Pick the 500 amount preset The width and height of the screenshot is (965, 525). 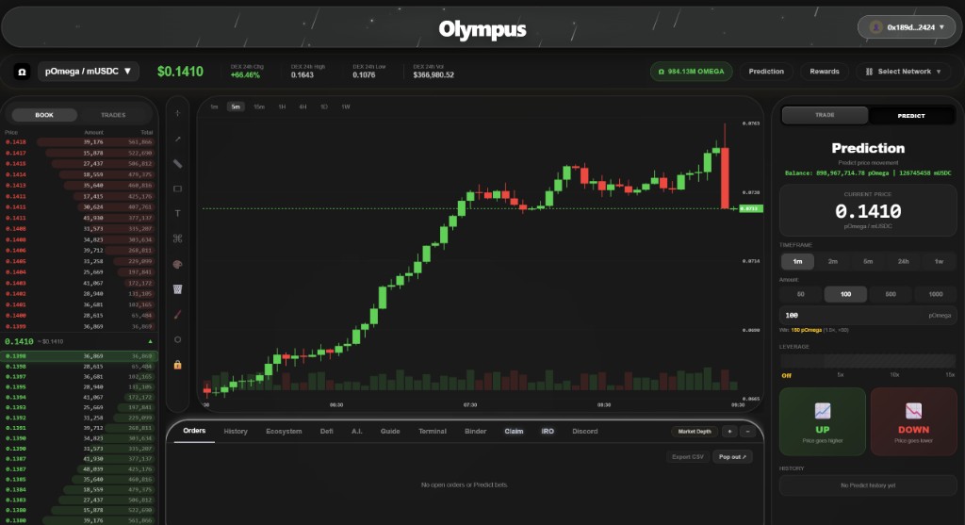tap(891, 294)
